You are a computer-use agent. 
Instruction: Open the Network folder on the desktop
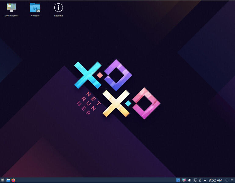point(35,10)
